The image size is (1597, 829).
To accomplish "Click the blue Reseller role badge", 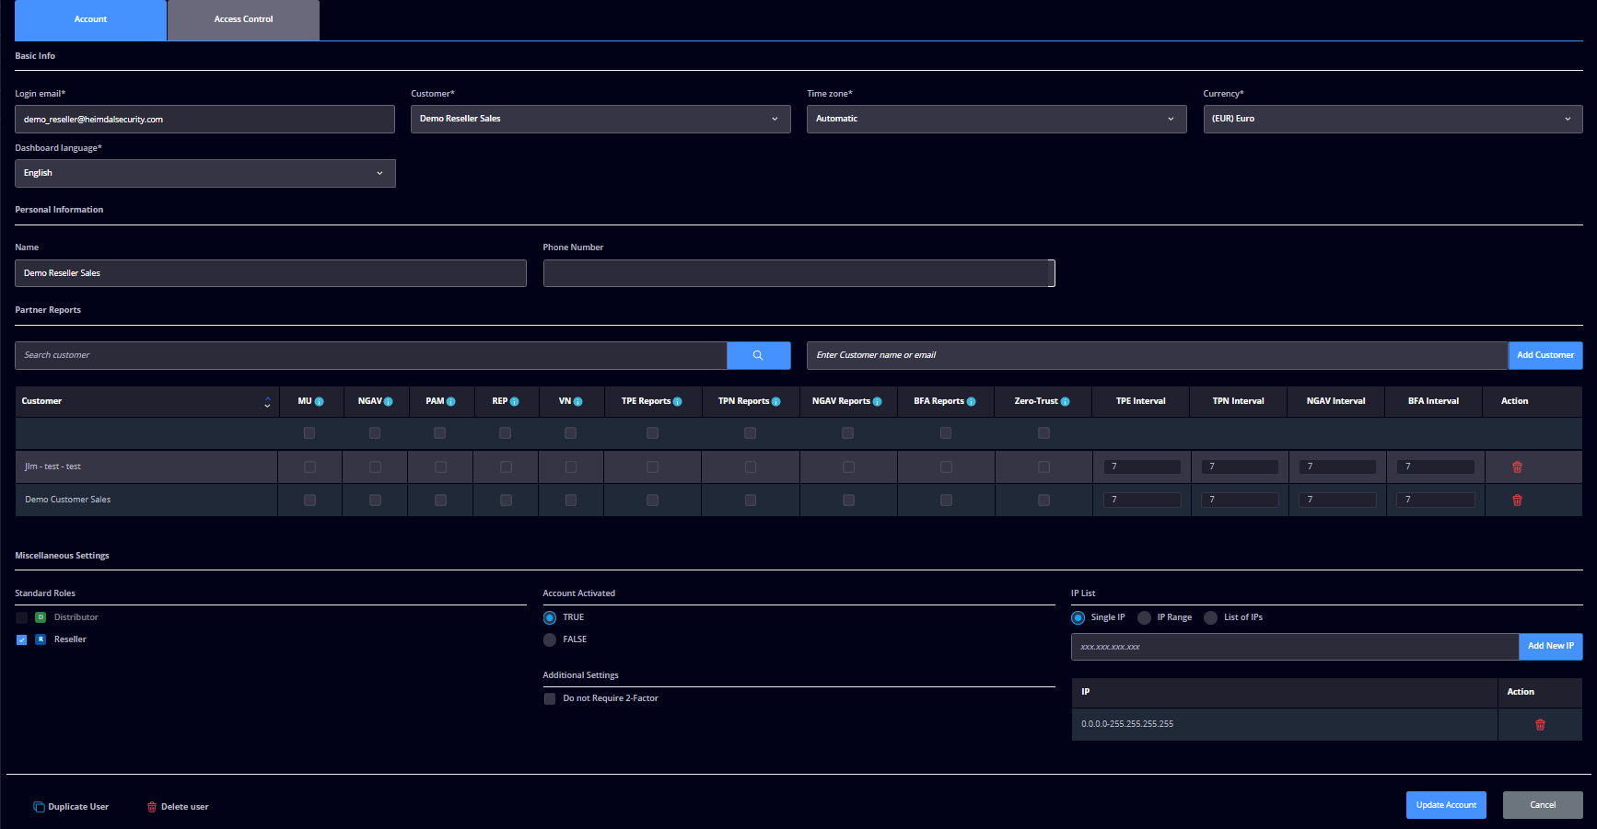I will click(41, 639).
